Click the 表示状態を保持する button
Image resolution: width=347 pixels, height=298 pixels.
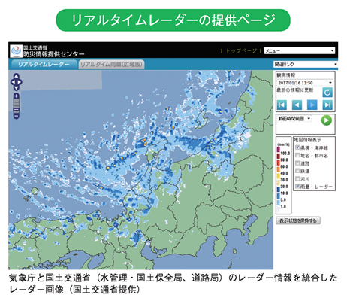298,220
